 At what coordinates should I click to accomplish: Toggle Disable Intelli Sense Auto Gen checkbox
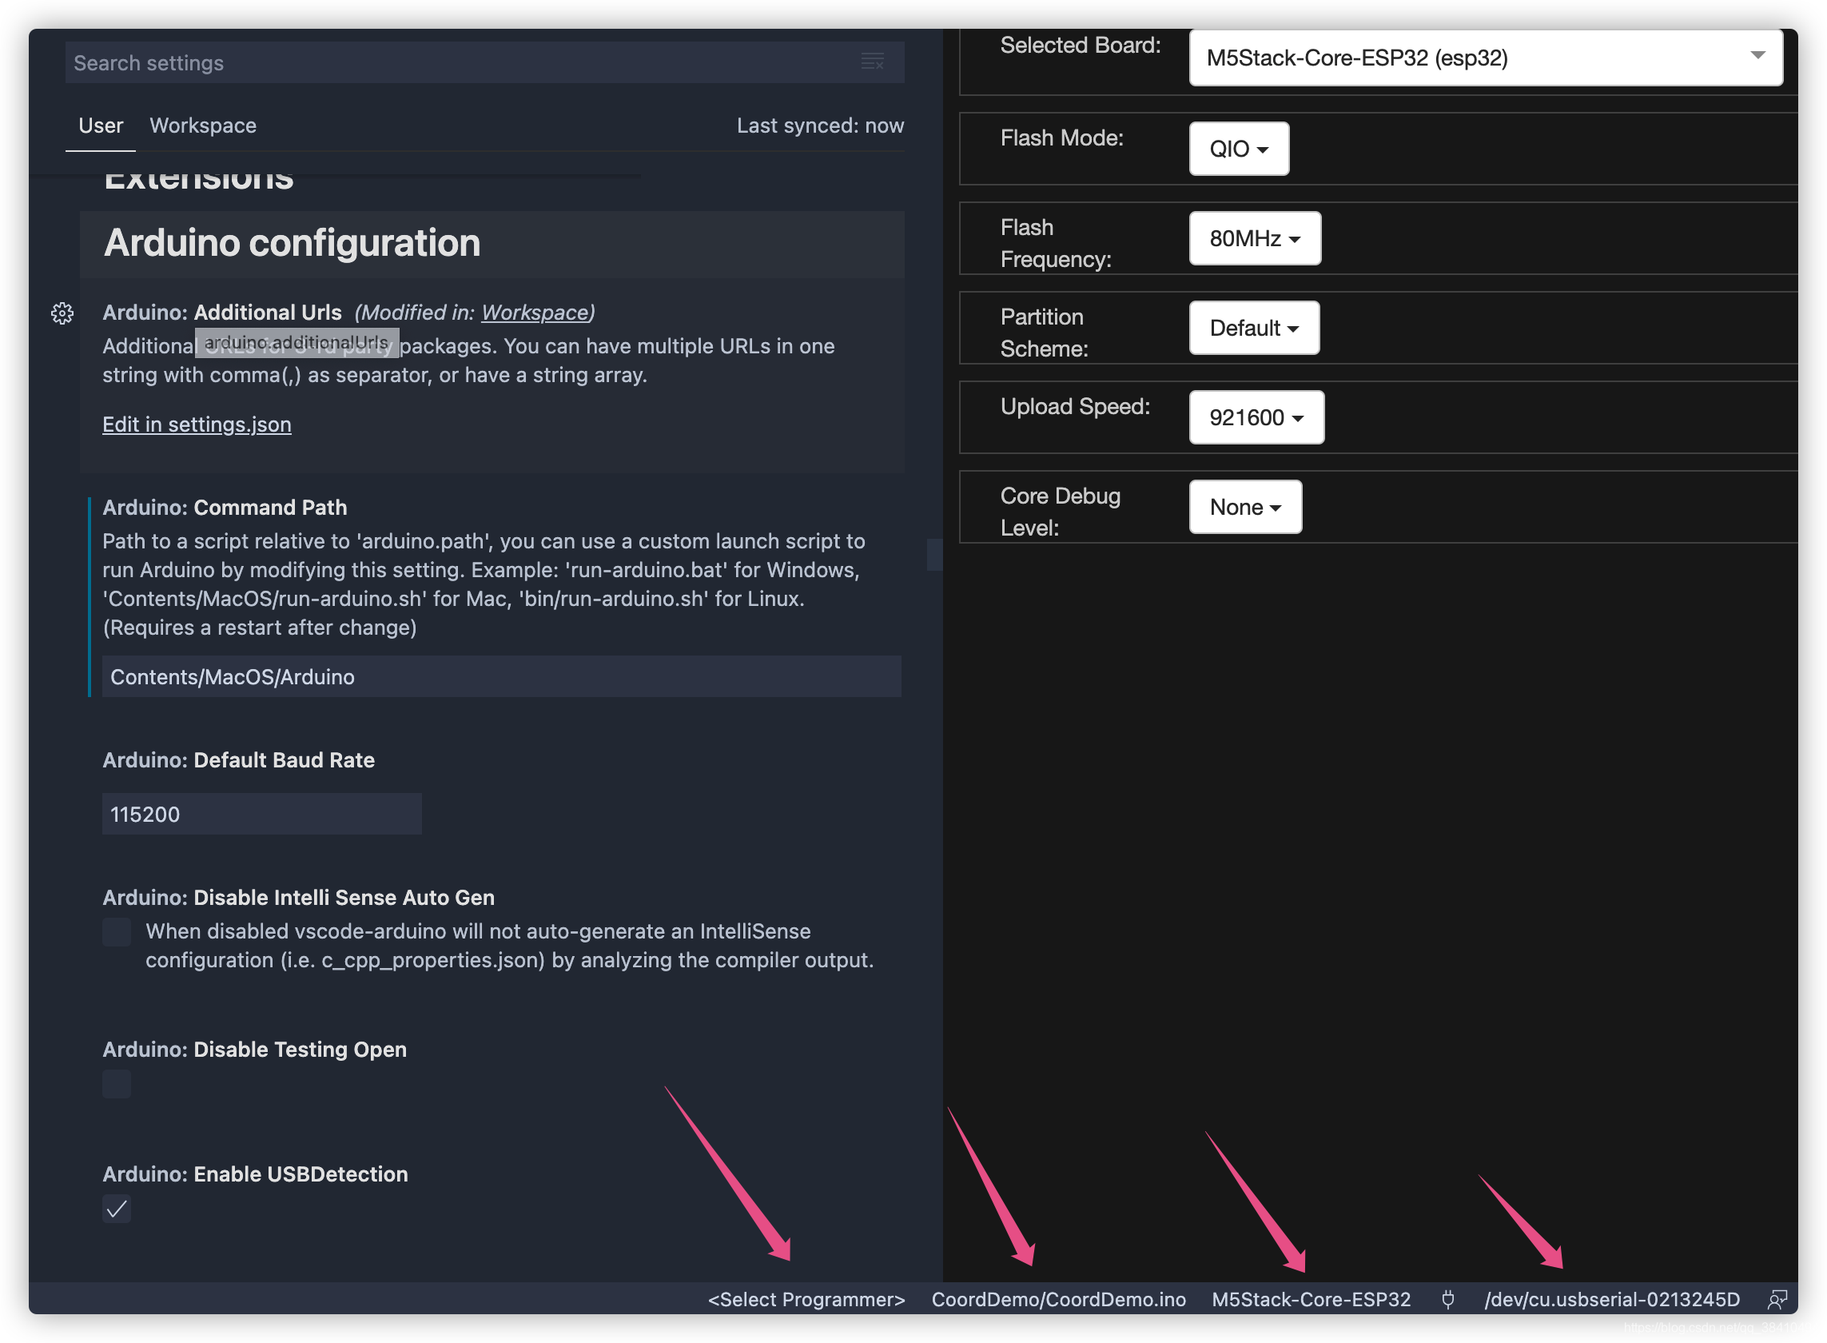click(117, 931)
